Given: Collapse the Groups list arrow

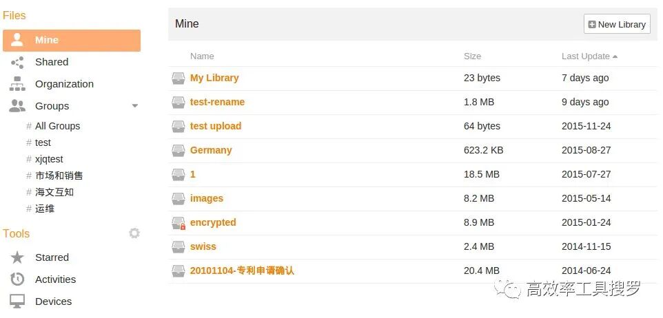Looking at the screenshot, I should pyautogui.click(x=135, y=106).
